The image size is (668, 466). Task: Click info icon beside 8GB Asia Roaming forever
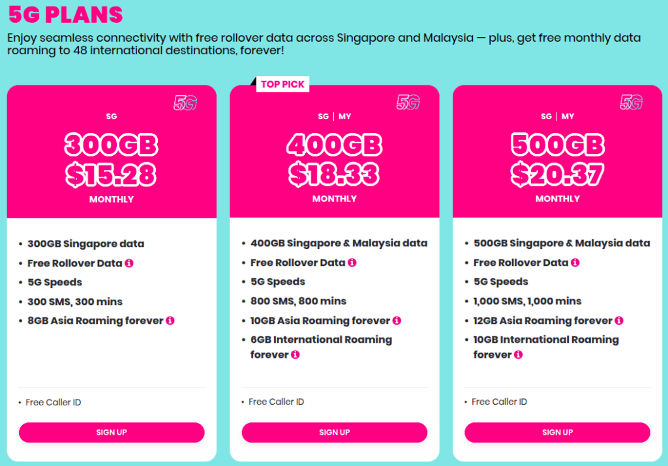click(x=170, y=321)
